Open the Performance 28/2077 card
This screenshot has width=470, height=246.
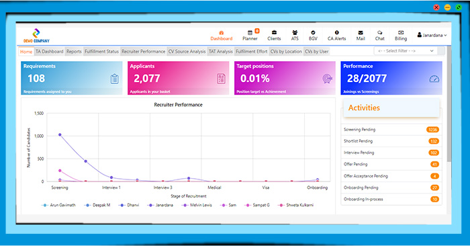pyautogui.click(x=391, y=78)
